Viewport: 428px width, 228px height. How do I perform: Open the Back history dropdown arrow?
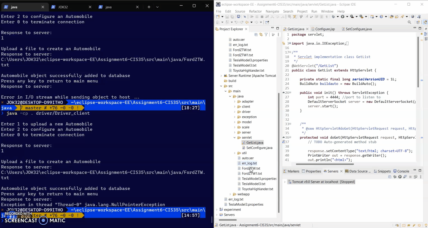coord(252,22)
